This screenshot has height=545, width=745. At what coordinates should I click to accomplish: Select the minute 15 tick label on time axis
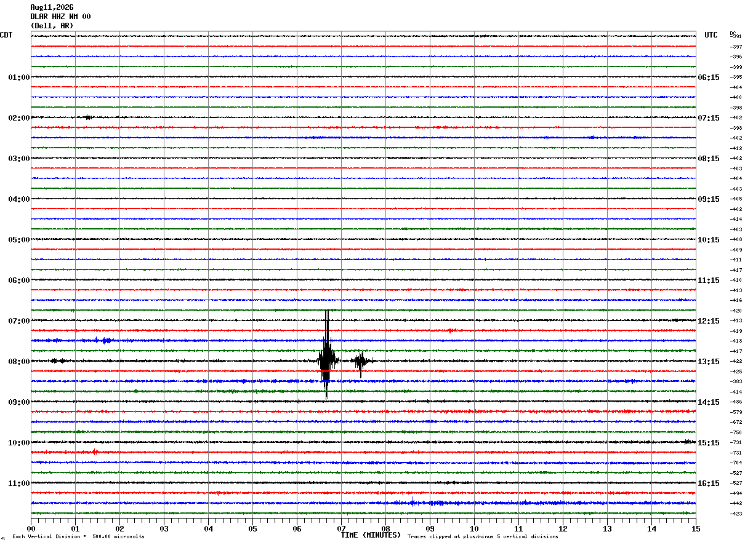(696, 528)
